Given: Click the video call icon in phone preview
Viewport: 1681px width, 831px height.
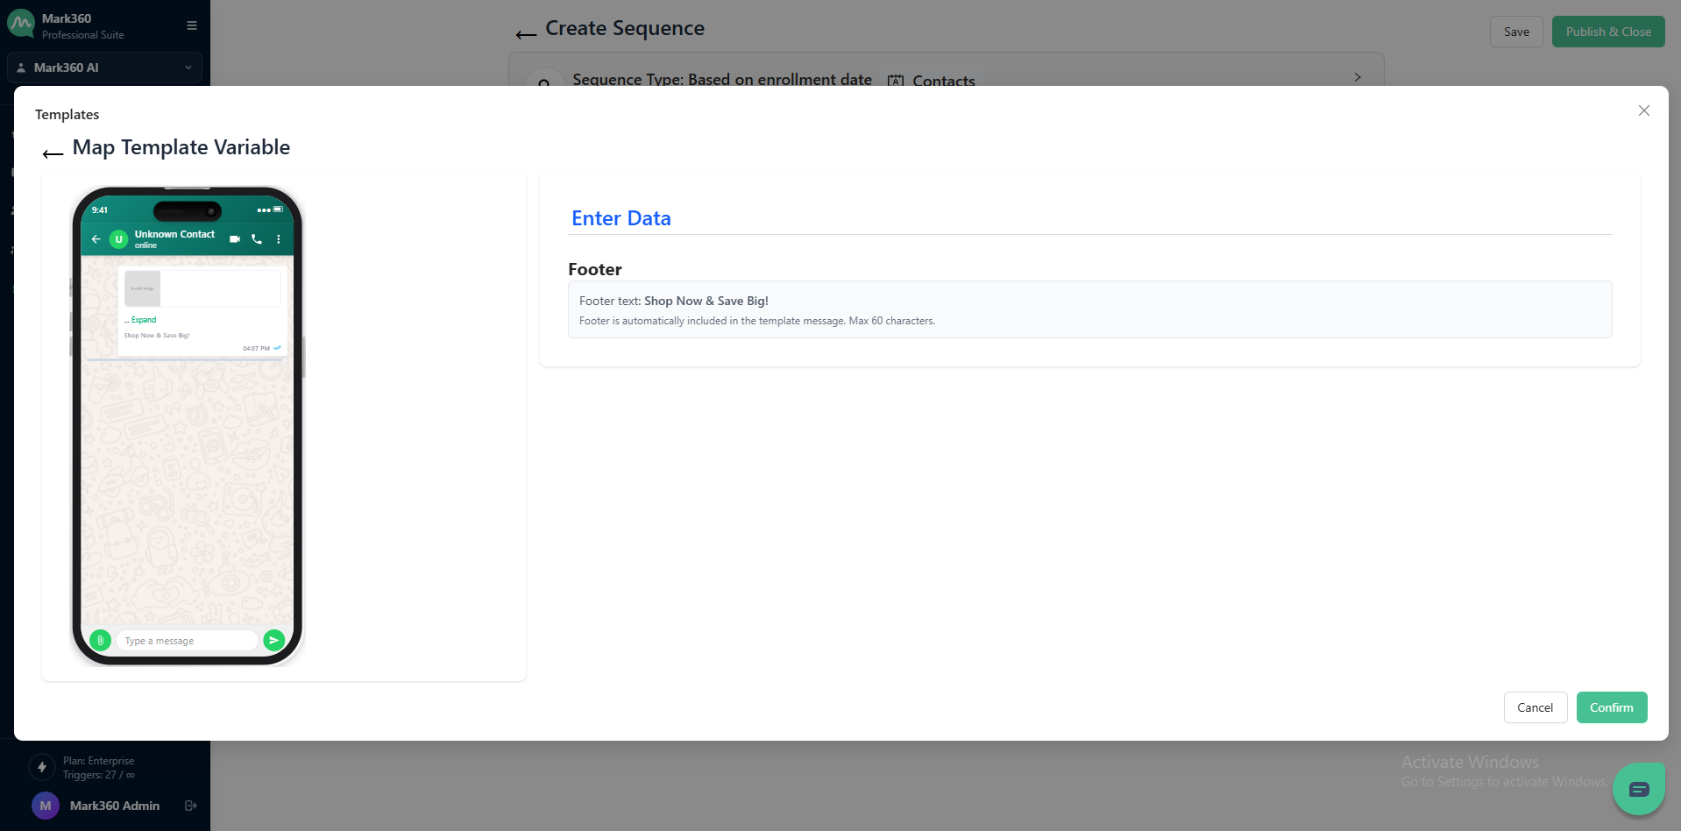Looking at the screenshot, I should click(234, 239).
